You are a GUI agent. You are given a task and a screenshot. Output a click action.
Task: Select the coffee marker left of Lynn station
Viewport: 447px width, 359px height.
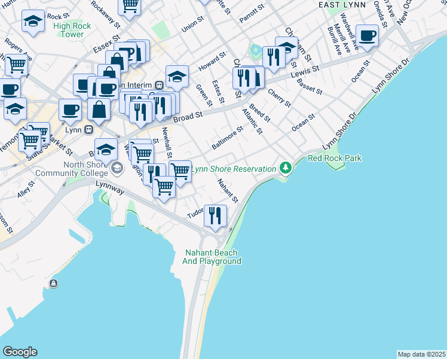[70, 109]
